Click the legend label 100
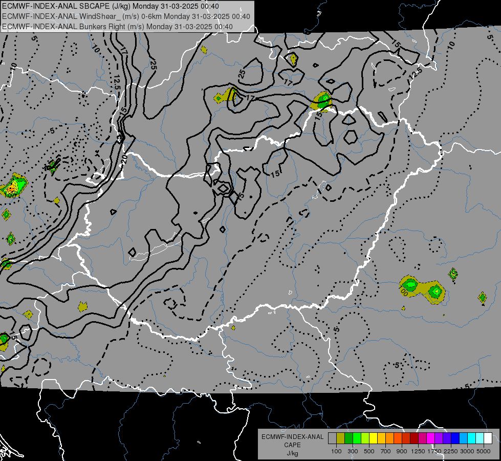 click(336, 451)
